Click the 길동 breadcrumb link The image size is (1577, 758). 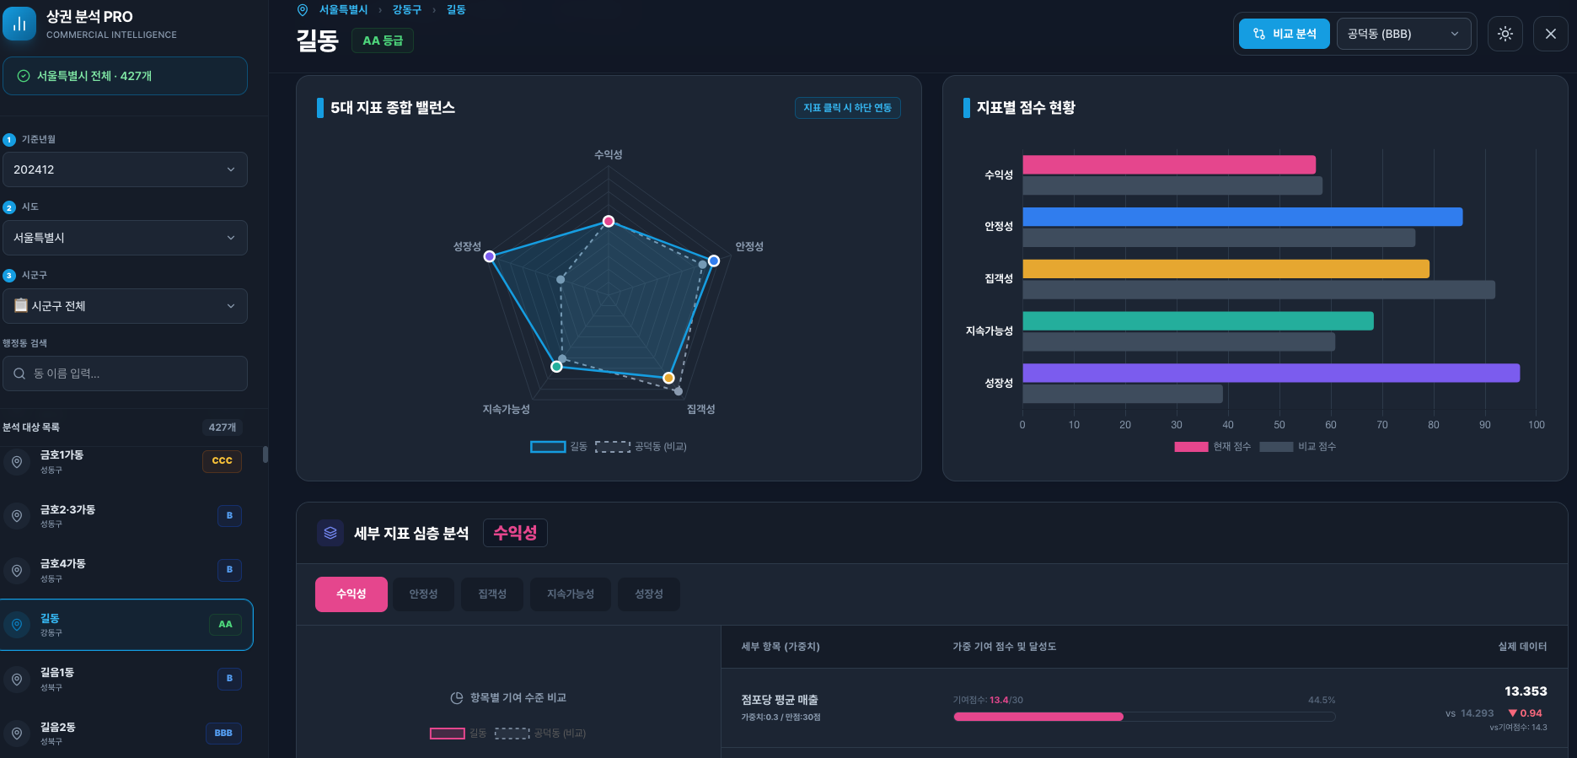pos(456,10)
